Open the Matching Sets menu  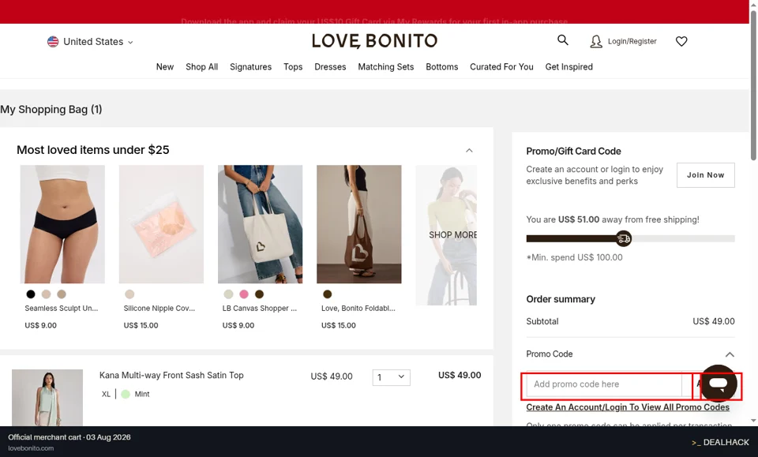[386, 66]
